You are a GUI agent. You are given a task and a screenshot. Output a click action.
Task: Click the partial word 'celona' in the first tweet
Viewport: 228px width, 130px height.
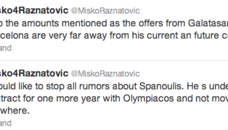(x=14, y=36)
